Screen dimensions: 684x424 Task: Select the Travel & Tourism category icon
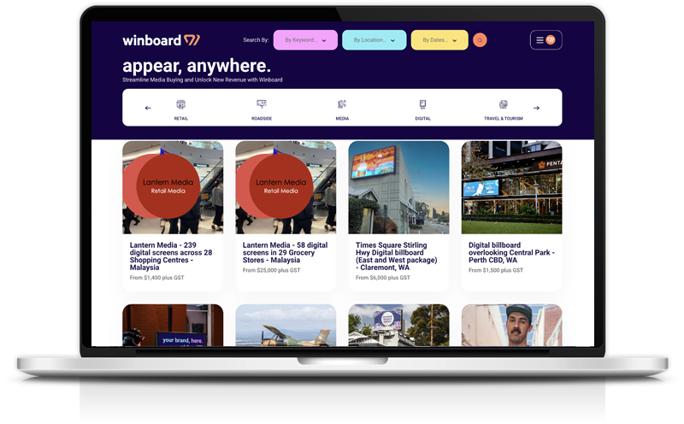point(503,104)
